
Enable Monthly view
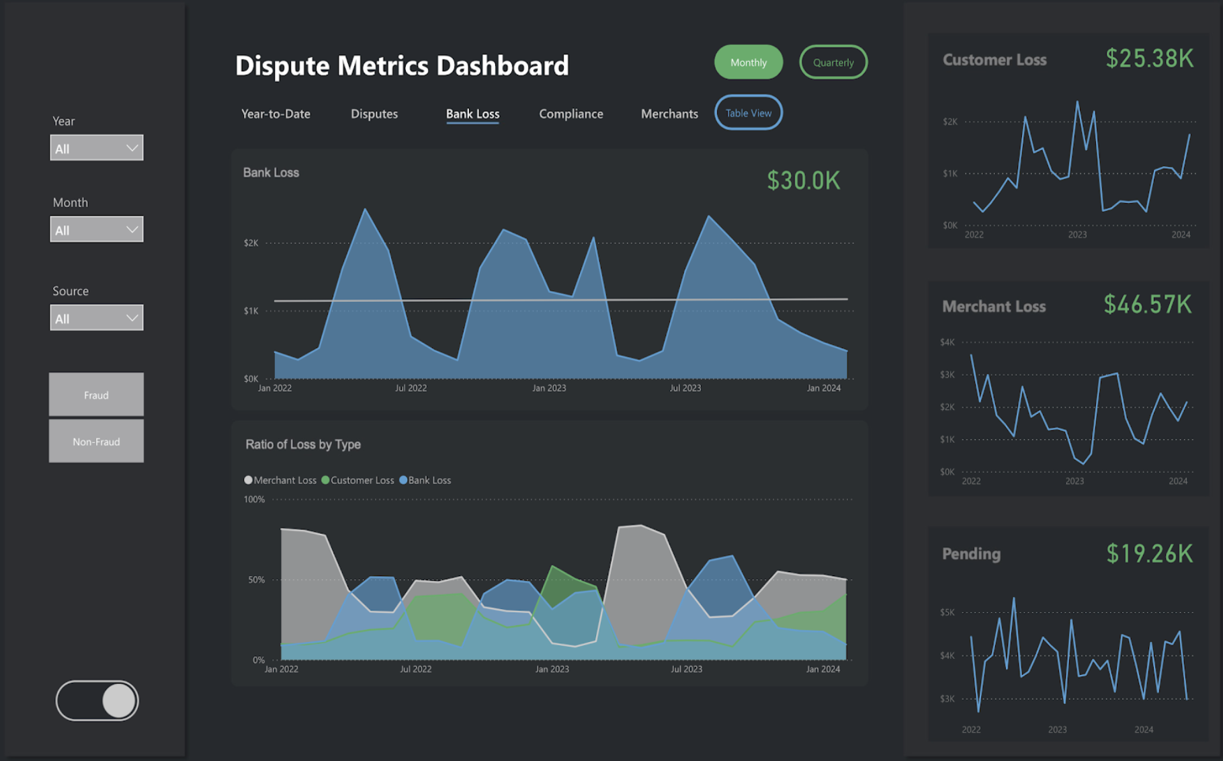click(748, 62)
